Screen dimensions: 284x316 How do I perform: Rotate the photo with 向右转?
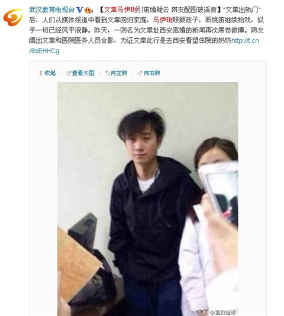click(x=152, y=73)
